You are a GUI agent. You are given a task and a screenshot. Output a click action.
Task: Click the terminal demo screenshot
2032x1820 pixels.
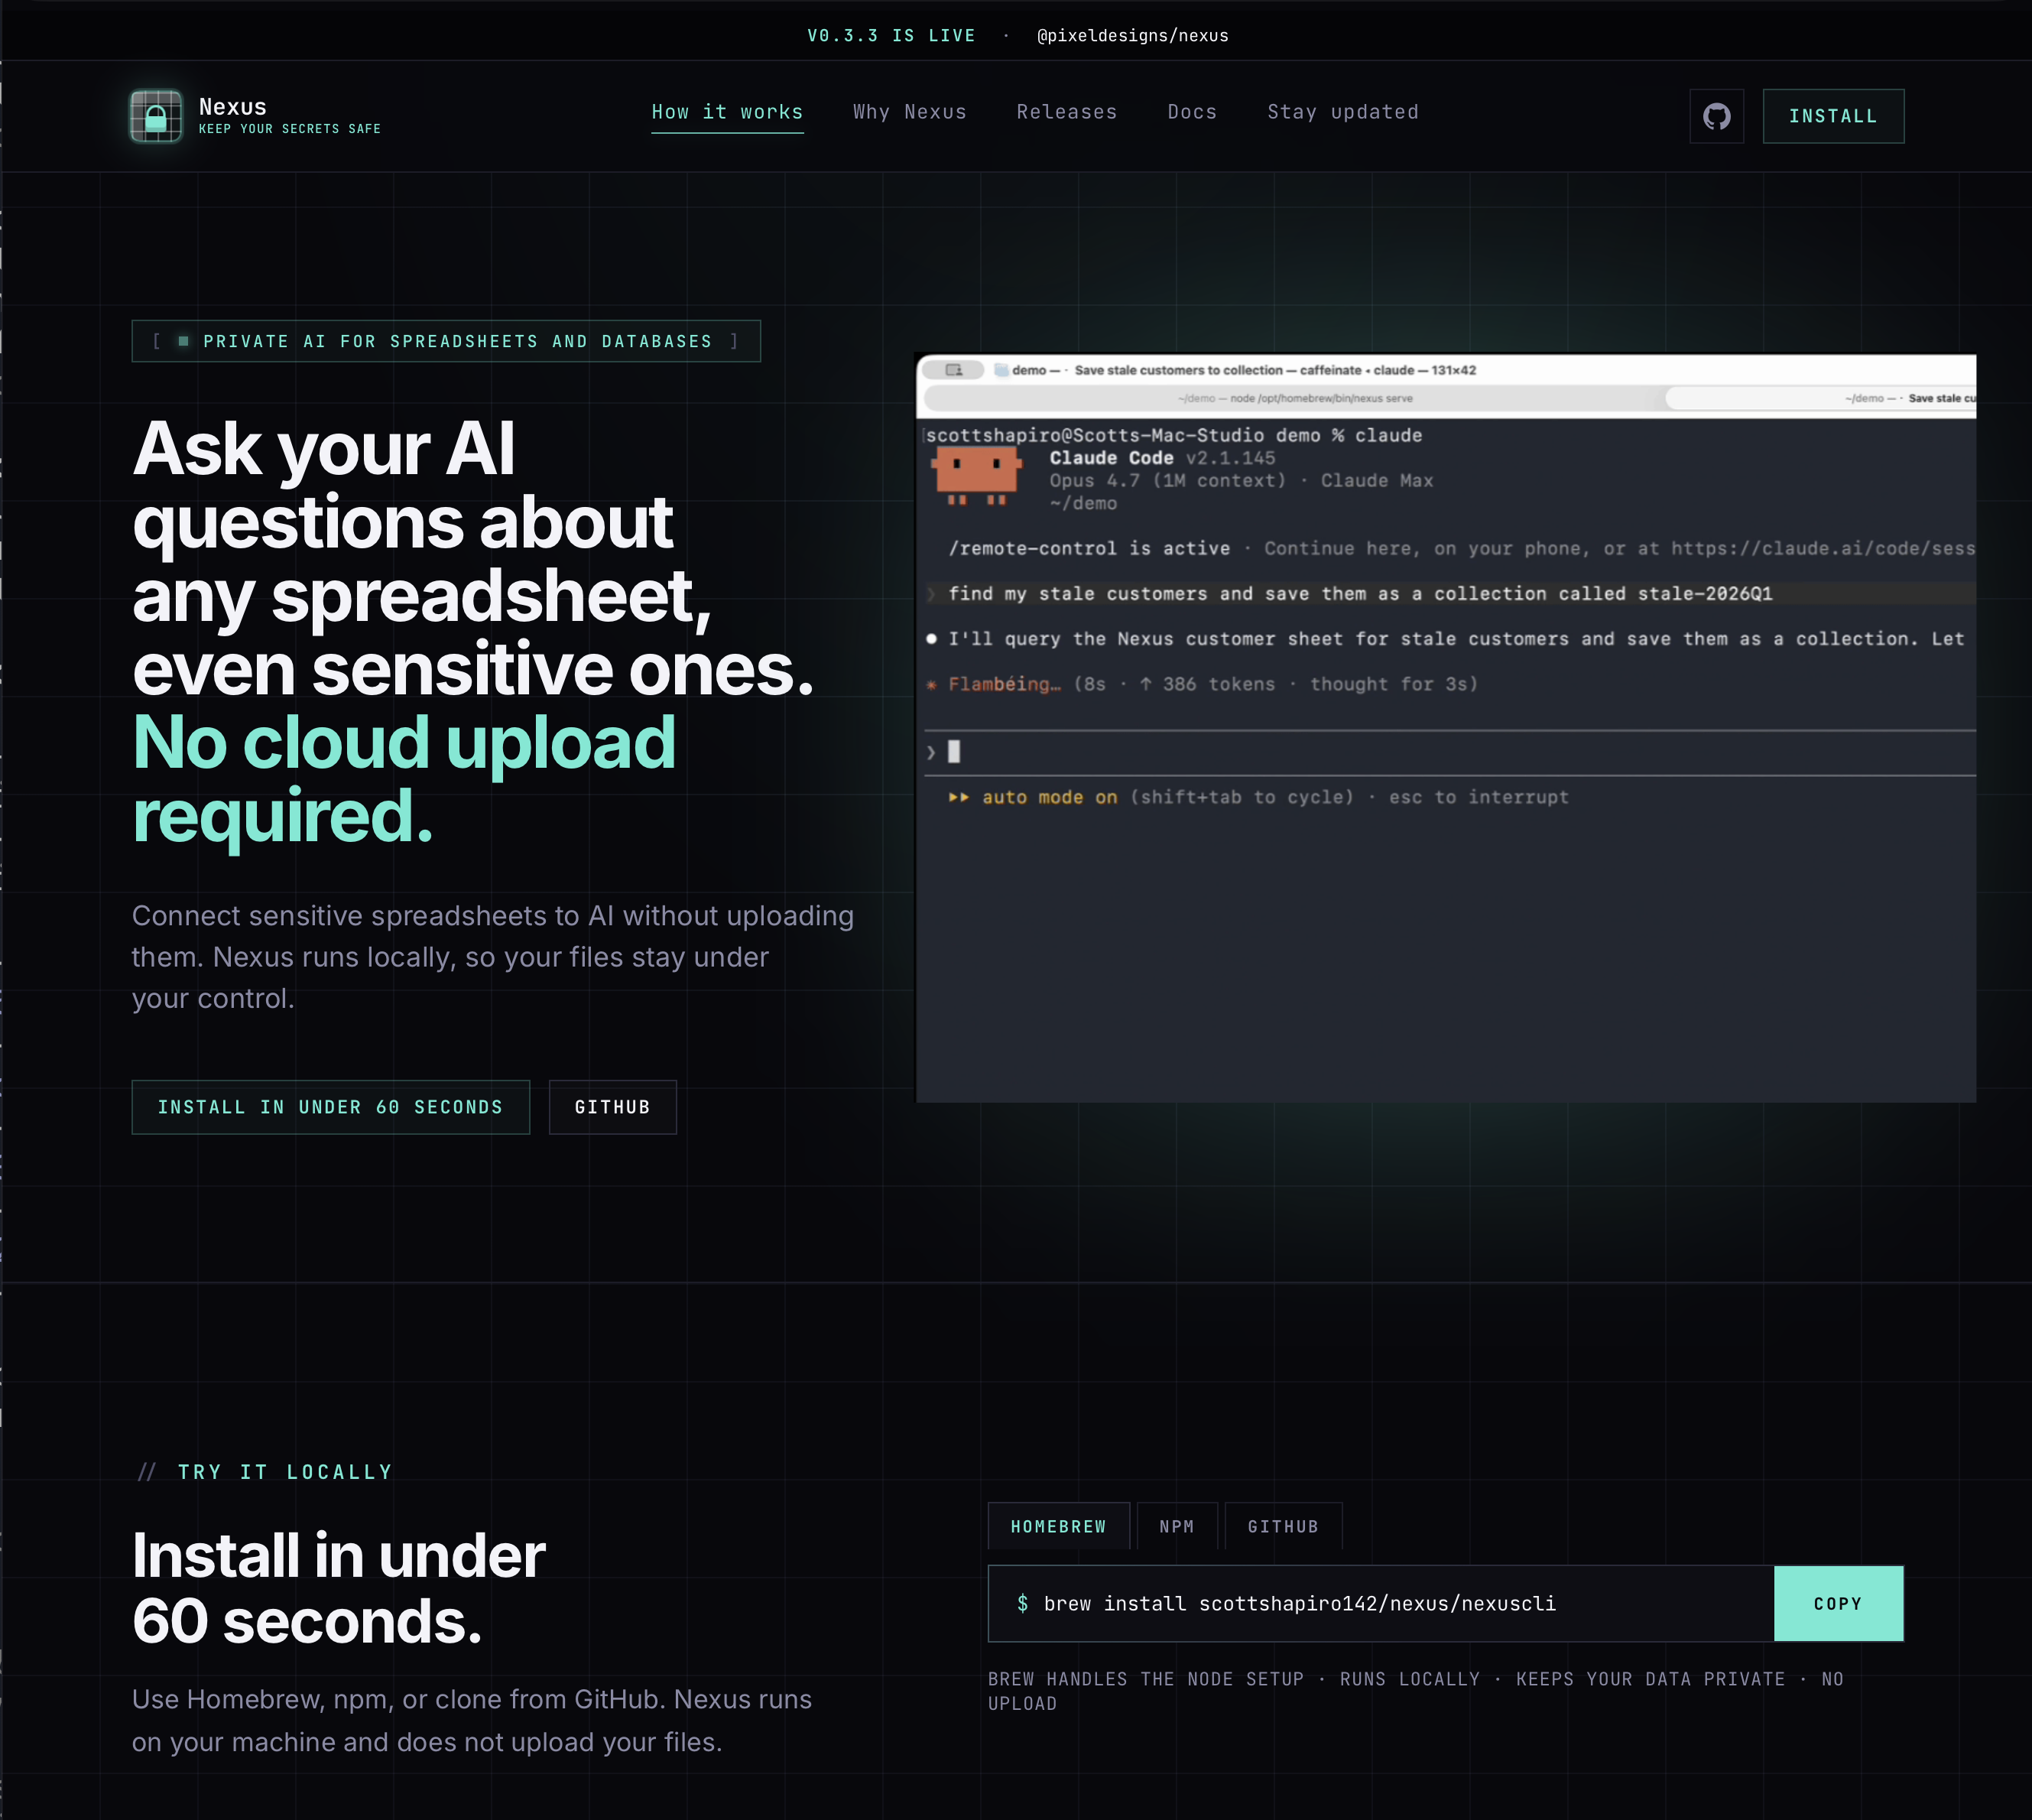pyautogui.click(x=1446, y=728)
